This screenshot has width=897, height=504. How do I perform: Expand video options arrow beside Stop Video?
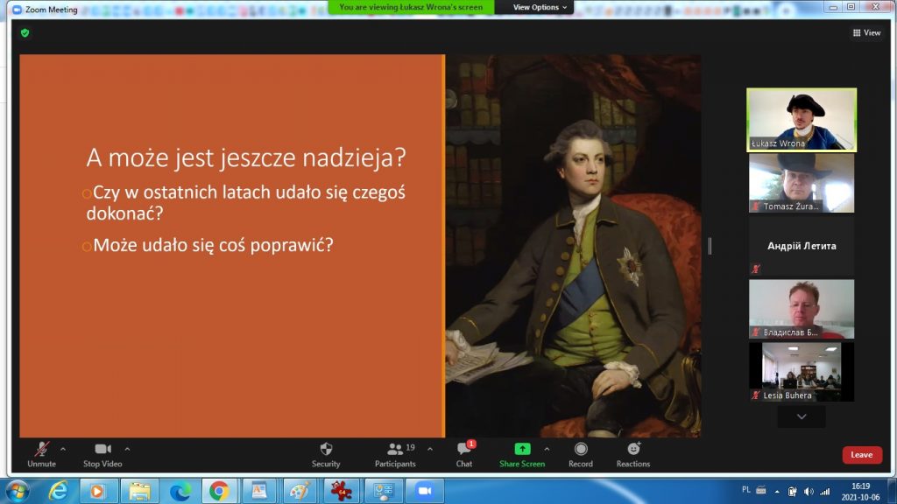[x=128, y=449]
